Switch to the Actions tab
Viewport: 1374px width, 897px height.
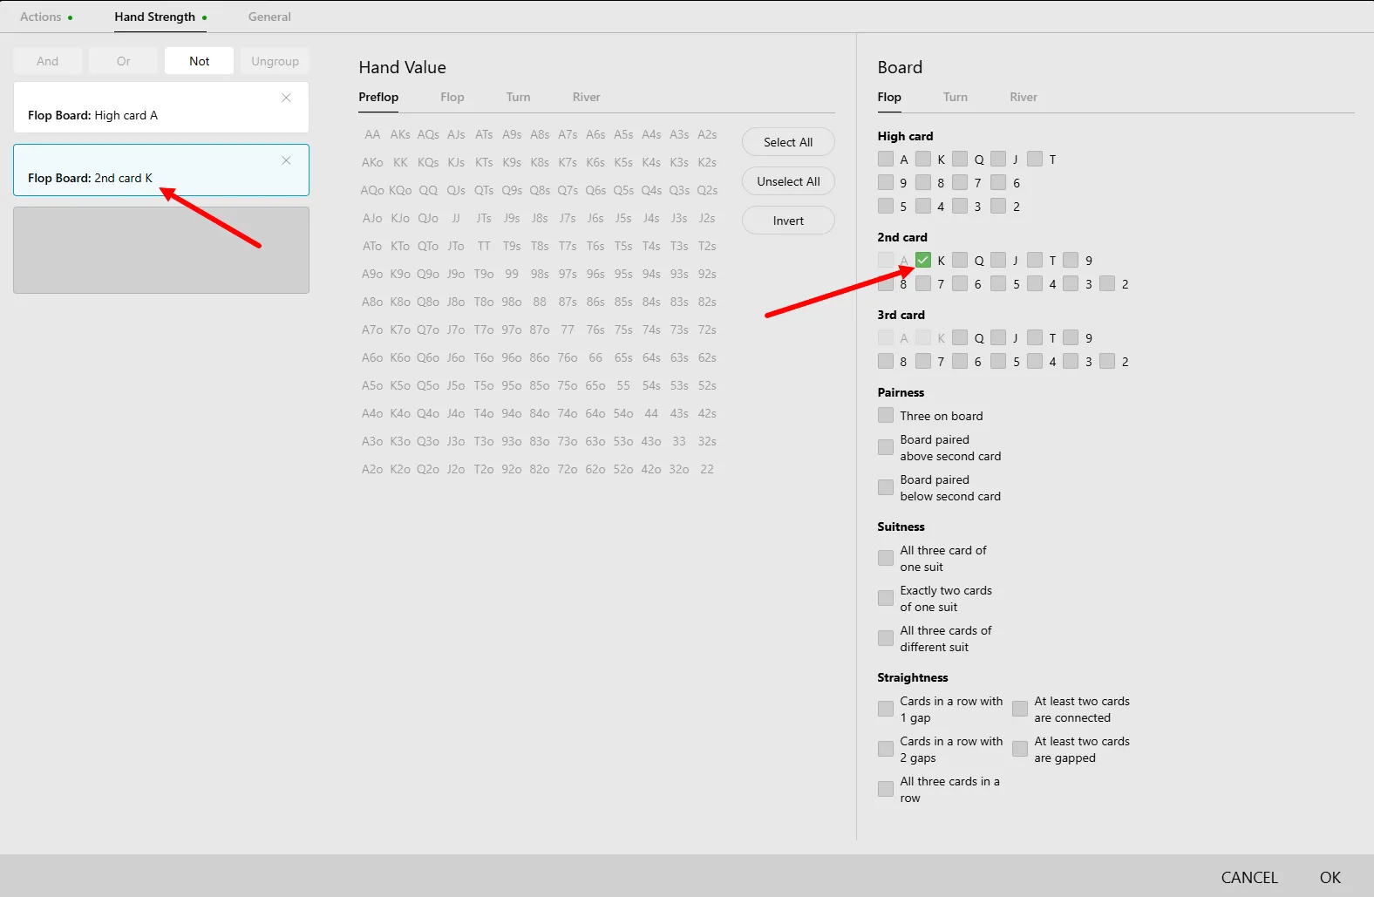pyautogui.click(x=41, y=17)
